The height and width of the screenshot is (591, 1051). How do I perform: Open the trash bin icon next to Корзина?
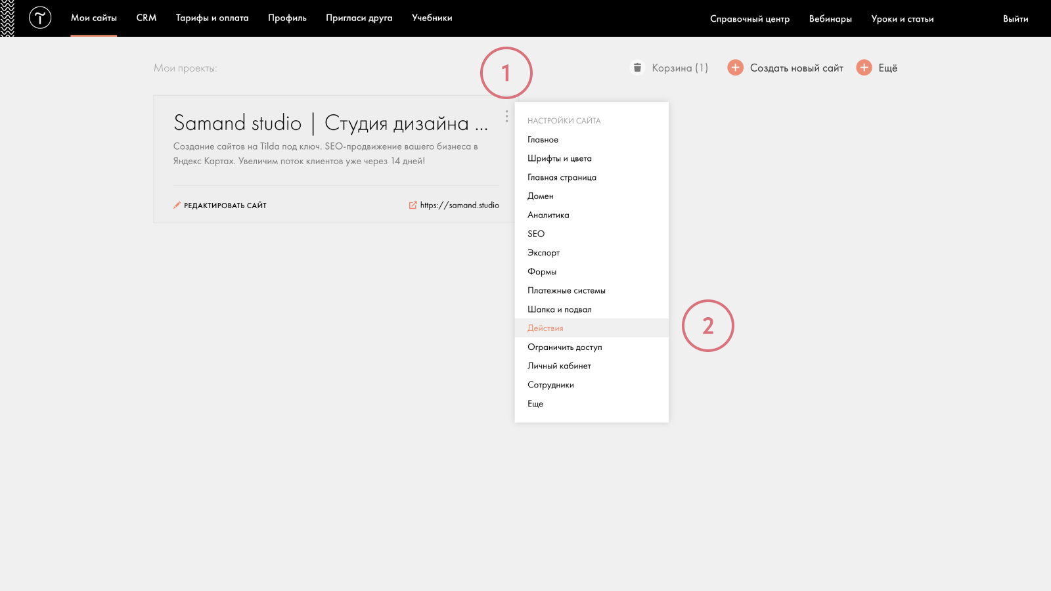[x=637, y=68]
